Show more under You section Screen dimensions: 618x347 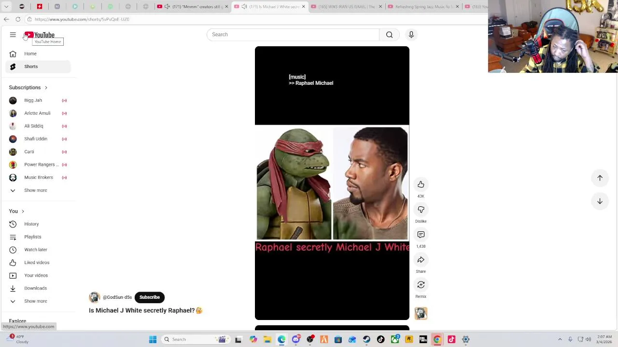point(38,301)
